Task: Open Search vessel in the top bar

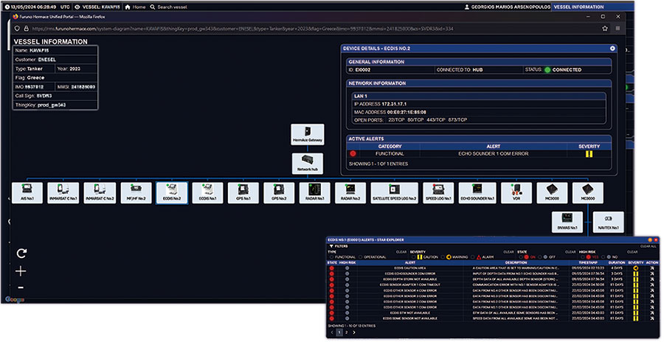Action: tap(168, 7)
